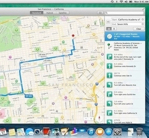Select the 22 min alternate route label
Viewport: 149px width, 138px height.
pos(47,60)
